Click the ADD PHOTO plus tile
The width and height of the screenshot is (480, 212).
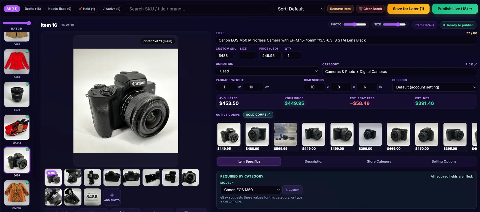(x=112, y=197)
